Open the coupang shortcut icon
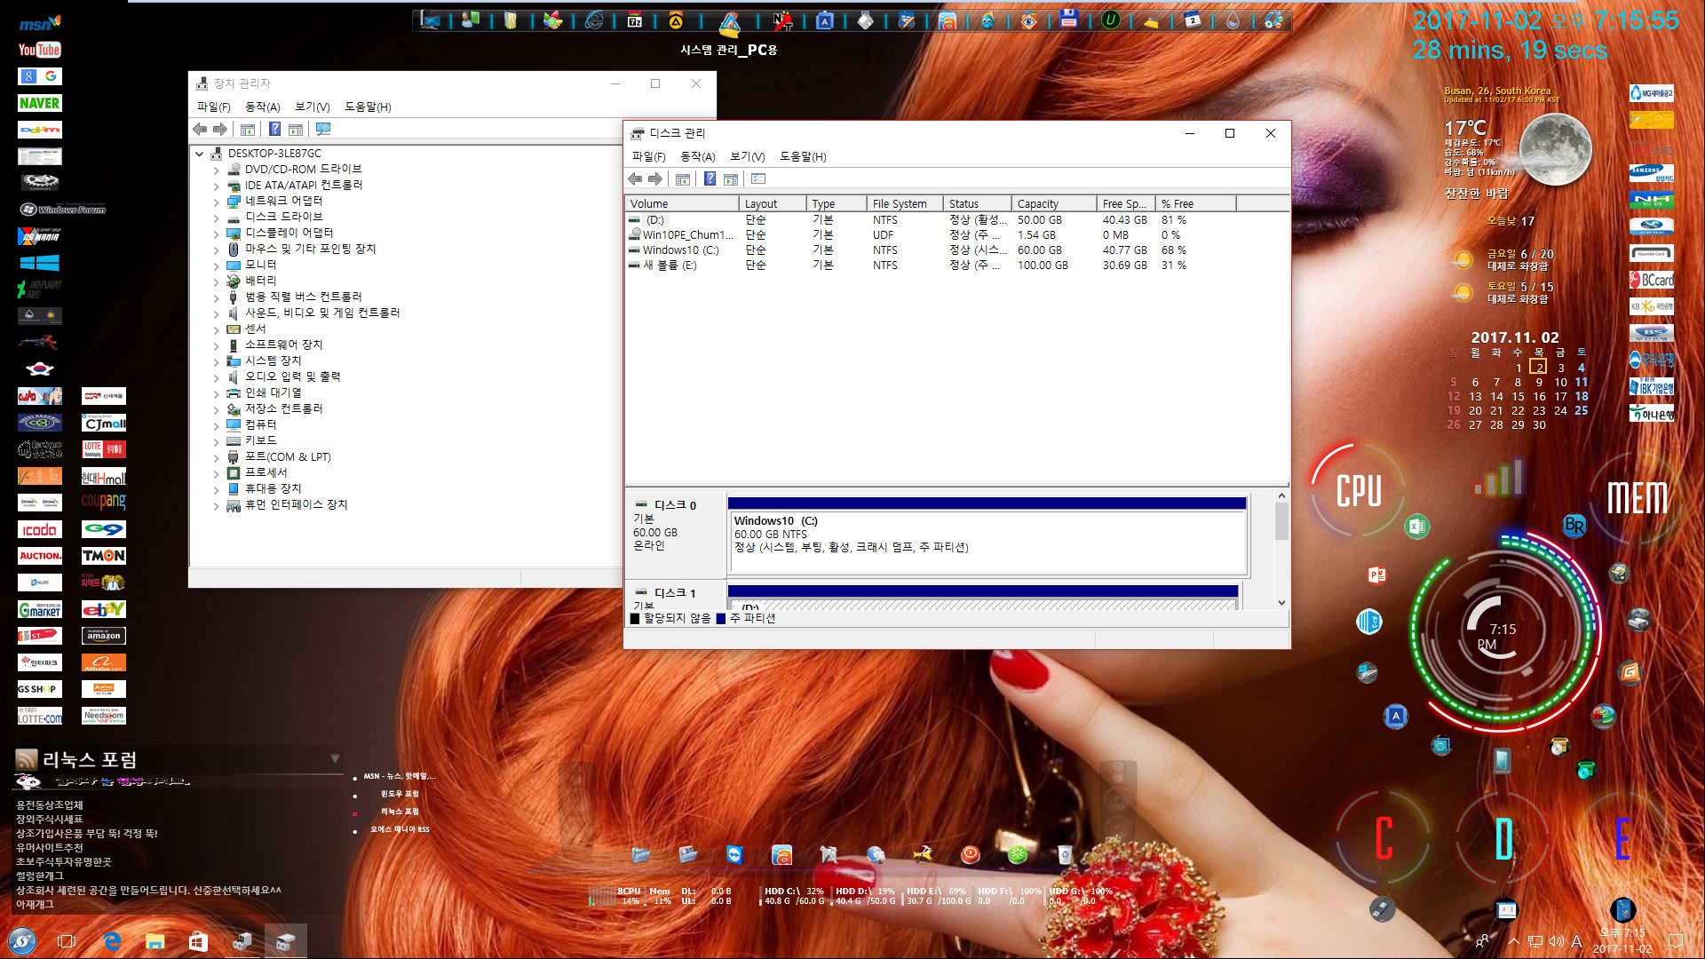Screen dimensions: 1705x959 point(104,503)
